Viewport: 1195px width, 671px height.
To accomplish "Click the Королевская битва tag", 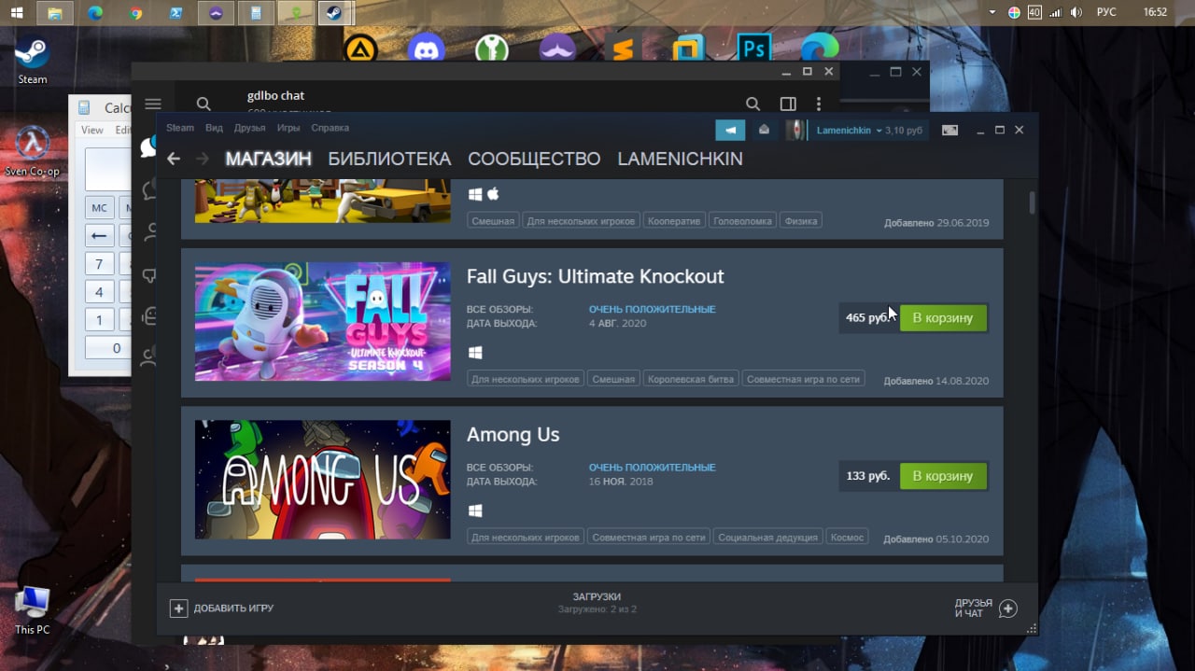I will pyautogui.click(x=691, y=379).
